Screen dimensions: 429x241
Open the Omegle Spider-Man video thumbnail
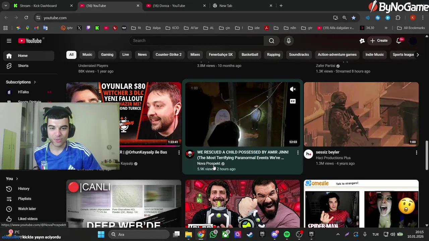tap(361, 204)
